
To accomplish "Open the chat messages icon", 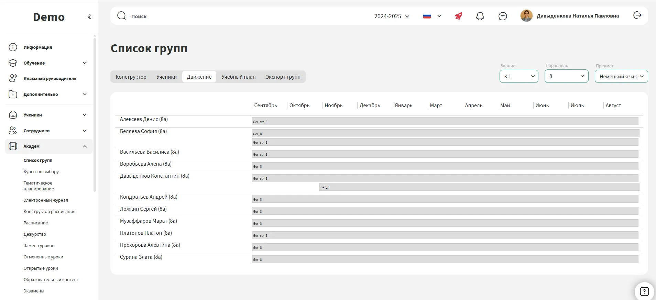I will pos(502,16).
